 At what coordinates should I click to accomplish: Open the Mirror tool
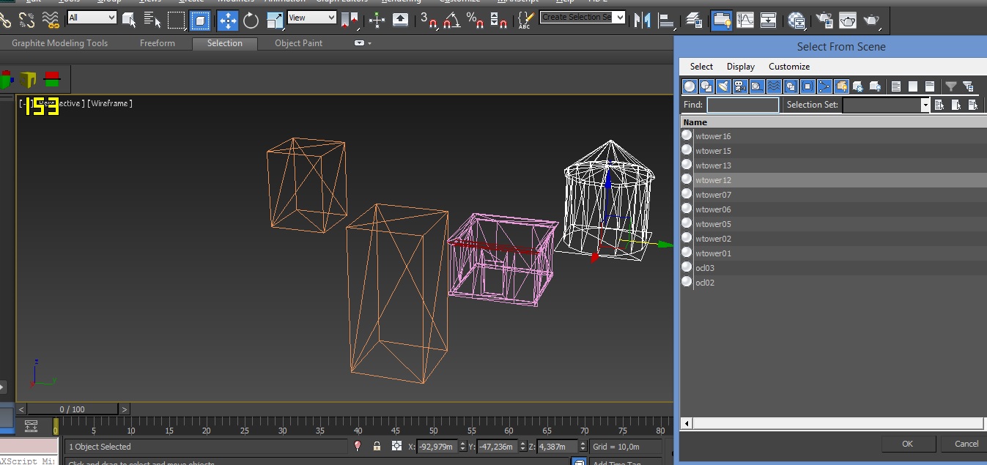pyautogui.click(x=642, y=20)
